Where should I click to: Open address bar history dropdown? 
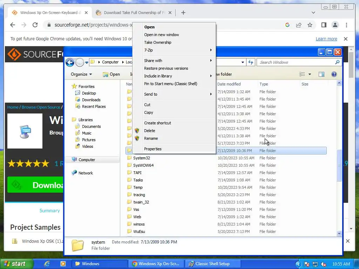tap(243, 62)
